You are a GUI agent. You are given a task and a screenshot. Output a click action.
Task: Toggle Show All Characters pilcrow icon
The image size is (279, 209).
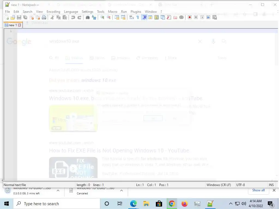138,17
